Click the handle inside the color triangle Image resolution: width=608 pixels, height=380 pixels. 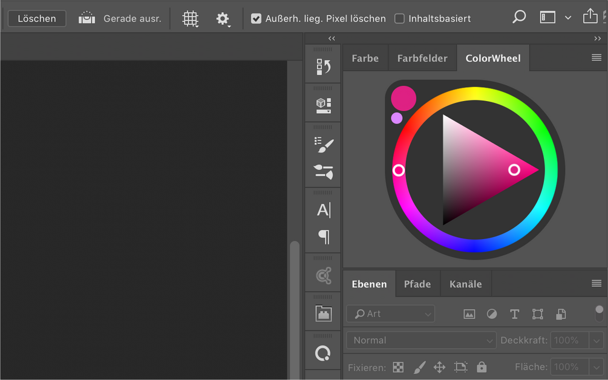coord(514,169)
